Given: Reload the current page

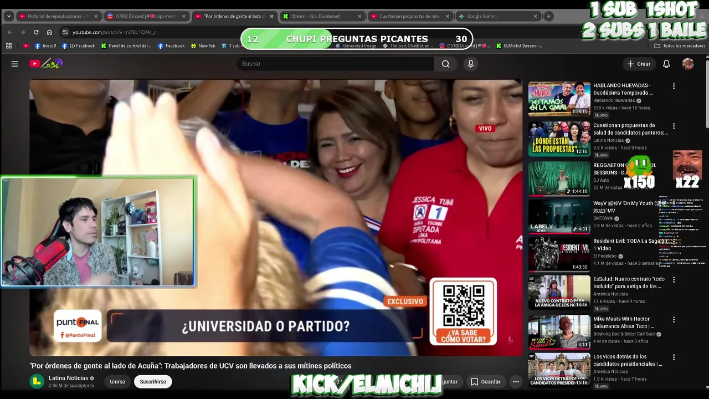Looking at the screenshot, I should tap(36, 32).
